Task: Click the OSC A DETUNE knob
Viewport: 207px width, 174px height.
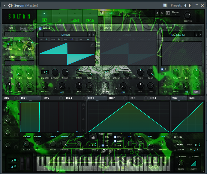Action: pyautogui.click(x=55, y=72)
